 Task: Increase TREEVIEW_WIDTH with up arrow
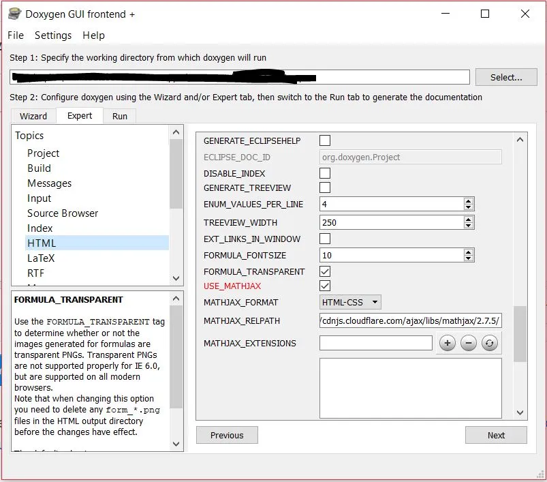(468, 220)
